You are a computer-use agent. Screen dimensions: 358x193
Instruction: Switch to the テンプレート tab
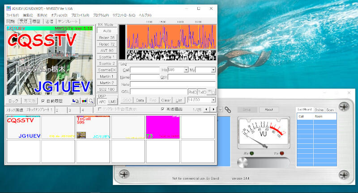pos(68,21)
